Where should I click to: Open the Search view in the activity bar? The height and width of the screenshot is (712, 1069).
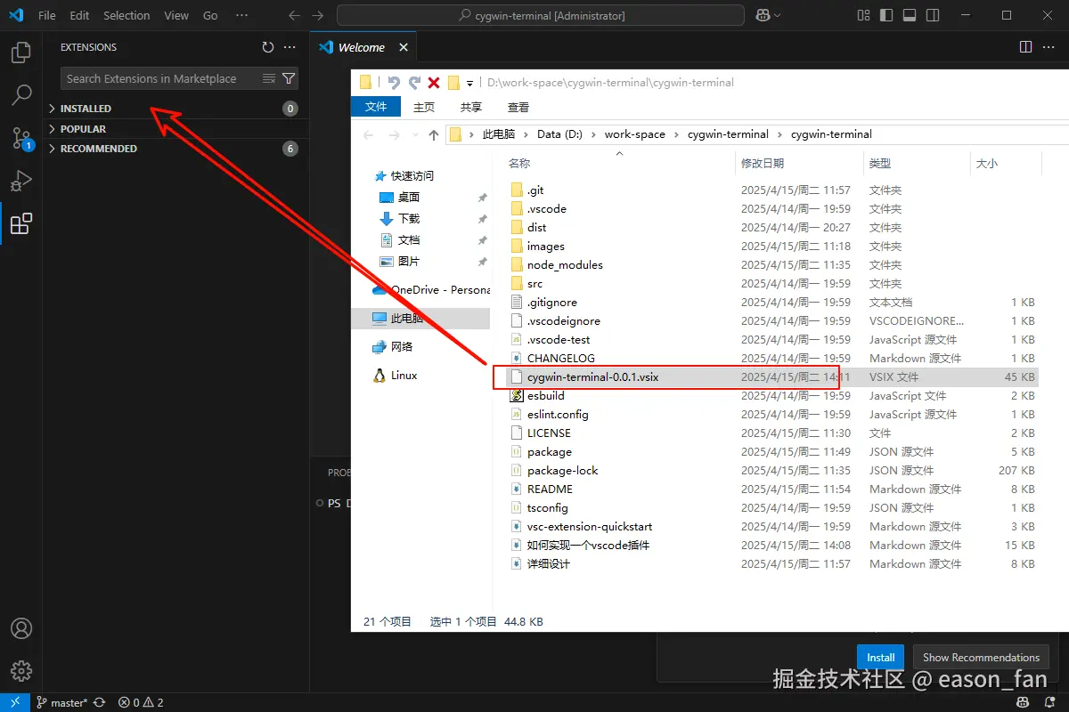point(21,95)
